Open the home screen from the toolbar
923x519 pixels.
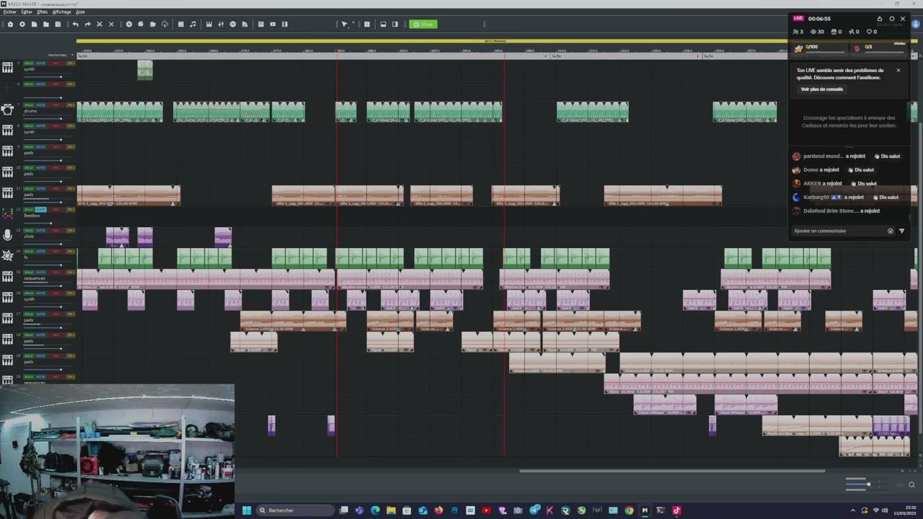(10, 25)
